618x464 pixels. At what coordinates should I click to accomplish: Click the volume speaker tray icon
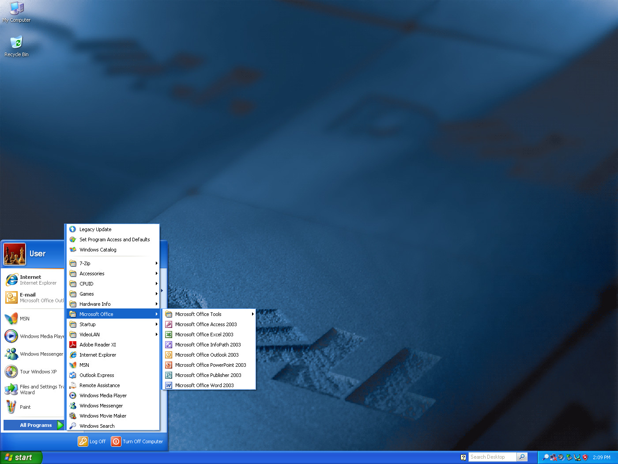pyautogui.click(x=561, y=457)
